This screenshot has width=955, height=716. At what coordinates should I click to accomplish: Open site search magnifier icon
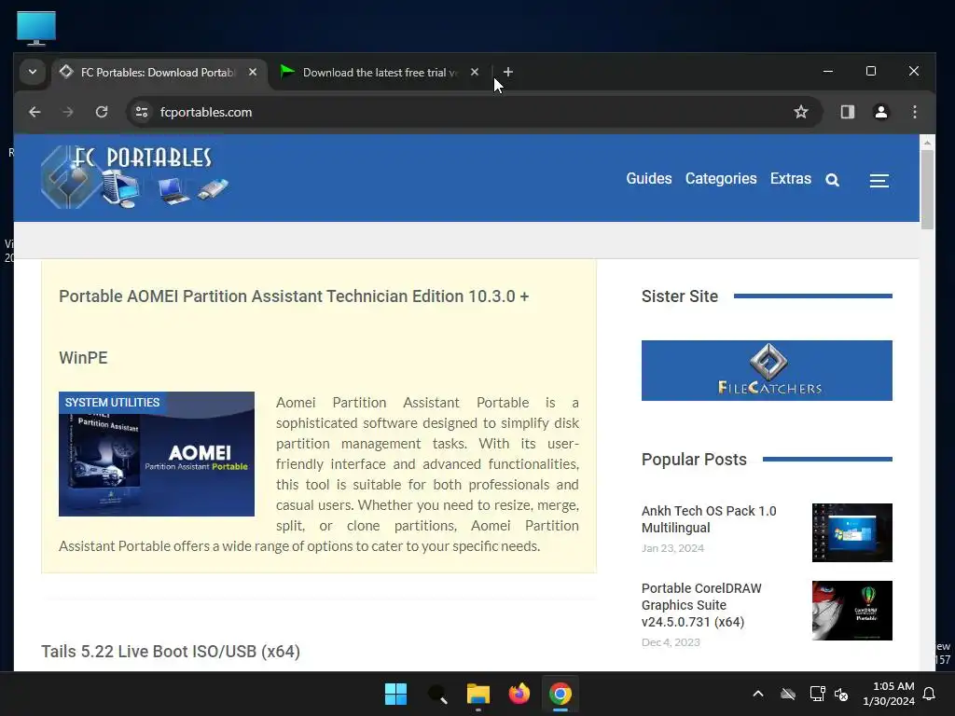[832, 180]
